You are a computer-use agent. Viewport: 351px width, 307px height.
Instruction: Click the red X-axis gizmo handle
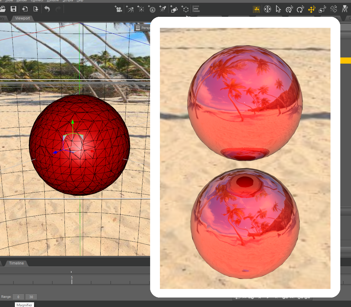[92, 151]
